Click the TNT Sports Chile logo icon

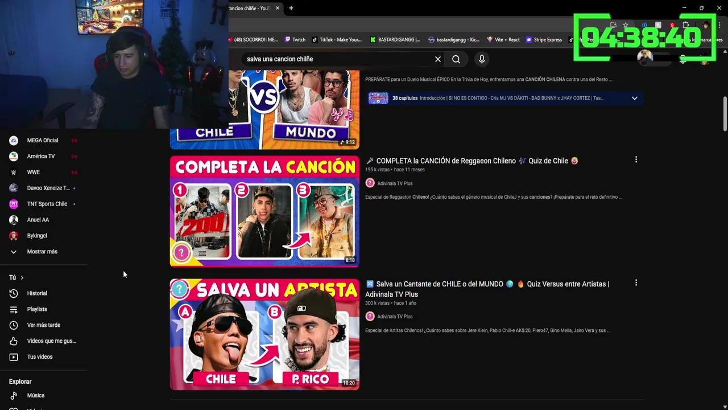[14, 204]
